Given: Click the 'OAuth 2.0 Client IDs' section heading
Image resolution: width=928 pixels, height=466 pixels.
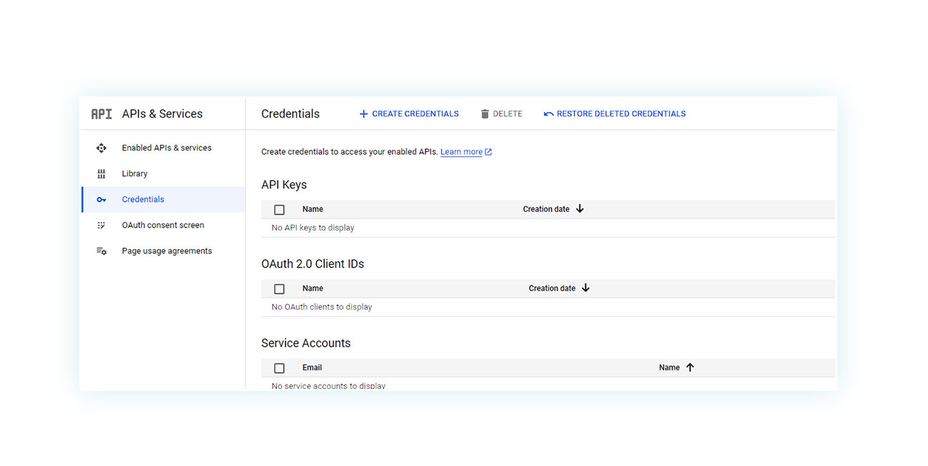Looking at the screenshot, I should tap(313, 264).
